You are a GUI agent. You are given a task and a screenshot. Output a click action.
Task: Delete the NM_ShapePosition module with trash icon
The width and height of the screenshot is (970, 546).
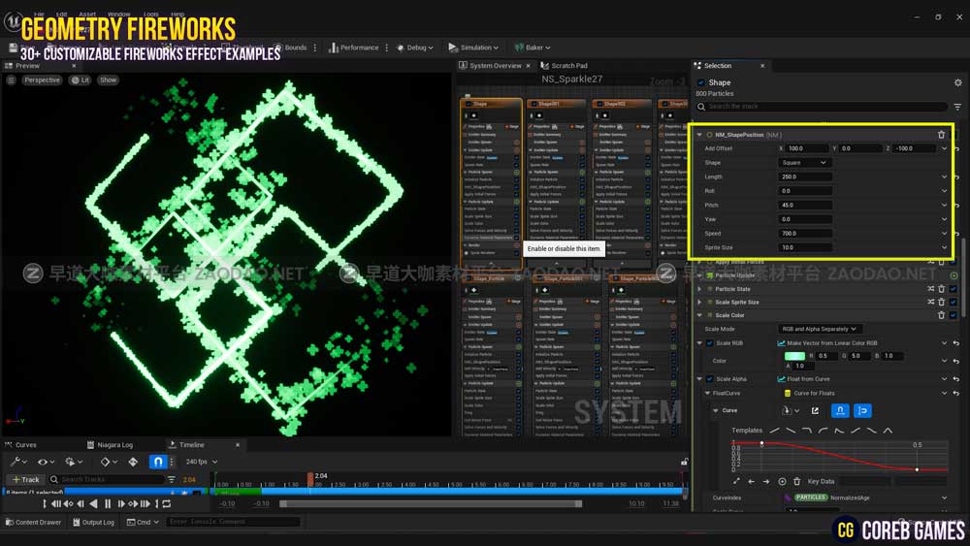[941, 134]
